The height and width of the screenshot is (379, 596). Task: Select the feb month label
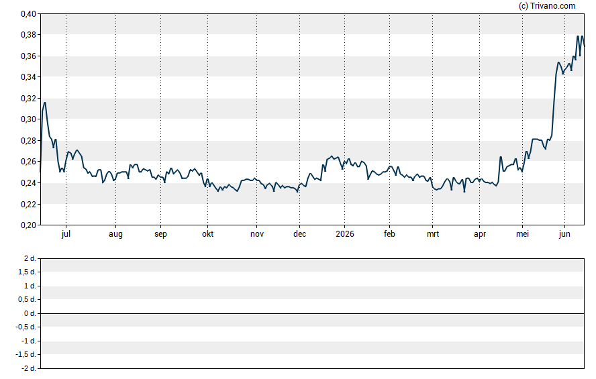coord(389,234)
